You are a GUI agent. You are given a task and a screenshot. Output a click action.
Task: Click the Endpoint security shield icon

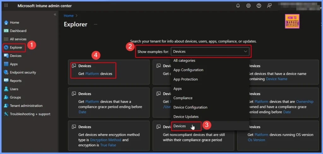click(6, 72)
